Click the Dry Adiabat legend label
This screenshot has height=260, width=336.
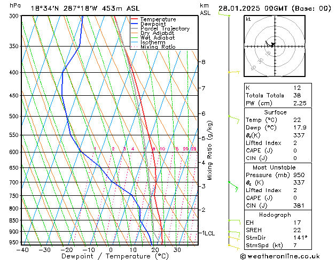(x=157, y=33)
